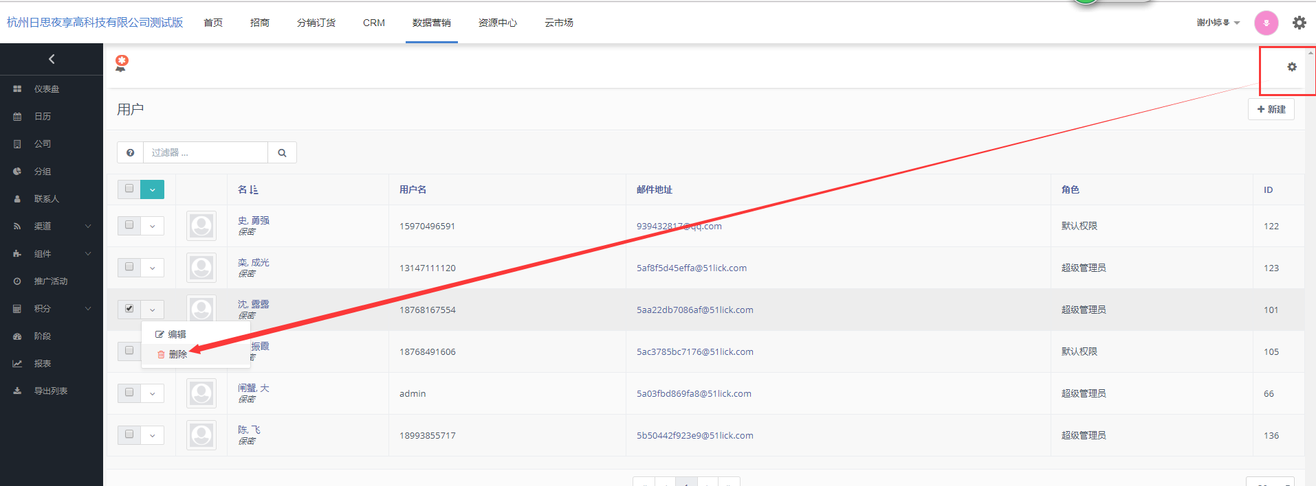Click the pink user avatar icon
This screenshot has width=1316, height=486.
(x=1266, y=23)
